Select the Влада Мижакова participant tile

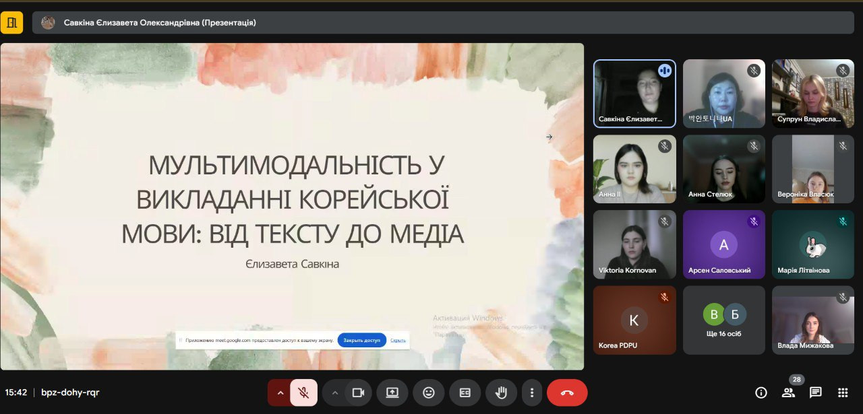tap(813, 320)
